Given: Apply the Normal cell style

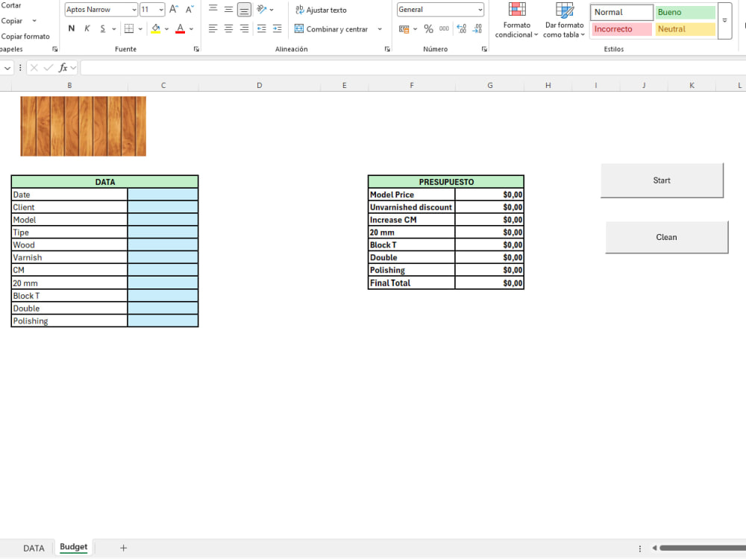Looking at the screenshot, I should [622, 13].
